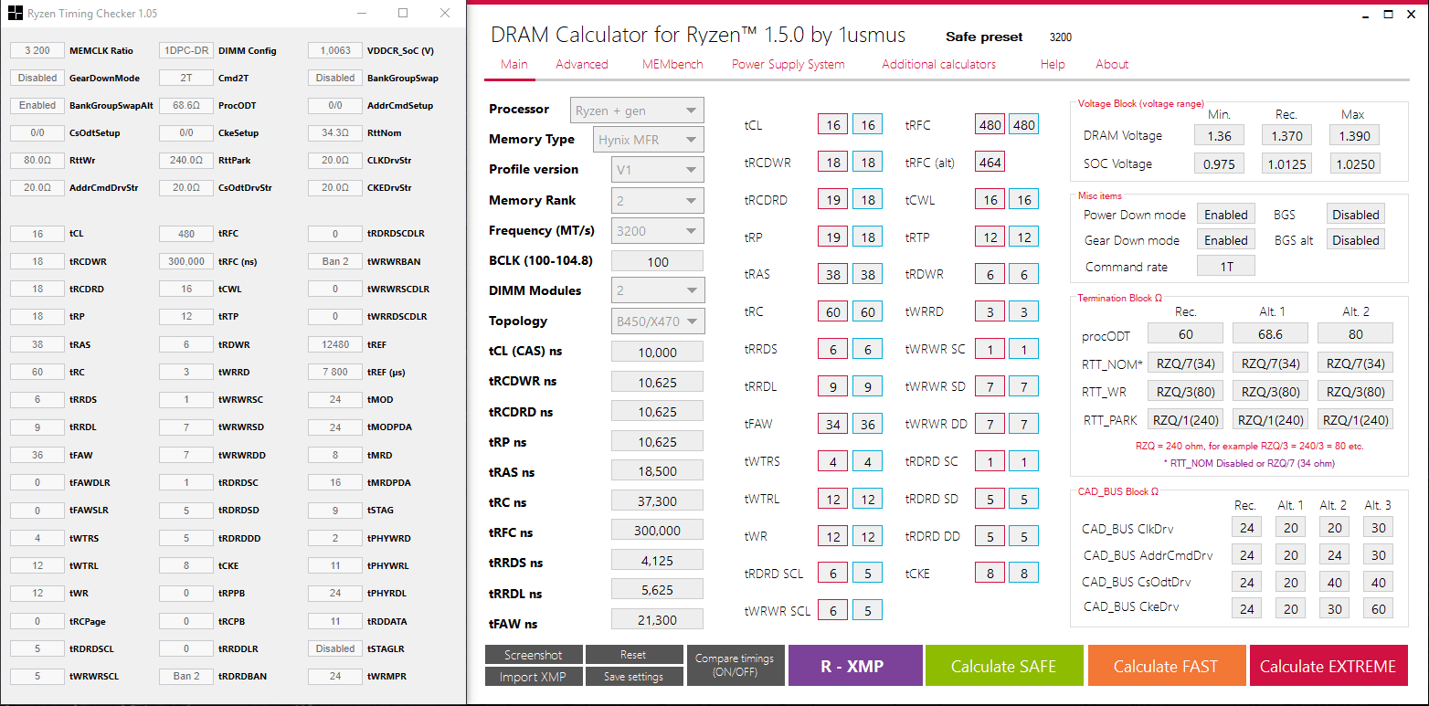
Task: Close the Ryzen Timing Checker window
Action: click(x=445, y=14)
